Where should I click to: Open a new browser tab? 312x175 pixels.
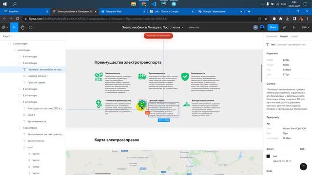click(249, 12)
